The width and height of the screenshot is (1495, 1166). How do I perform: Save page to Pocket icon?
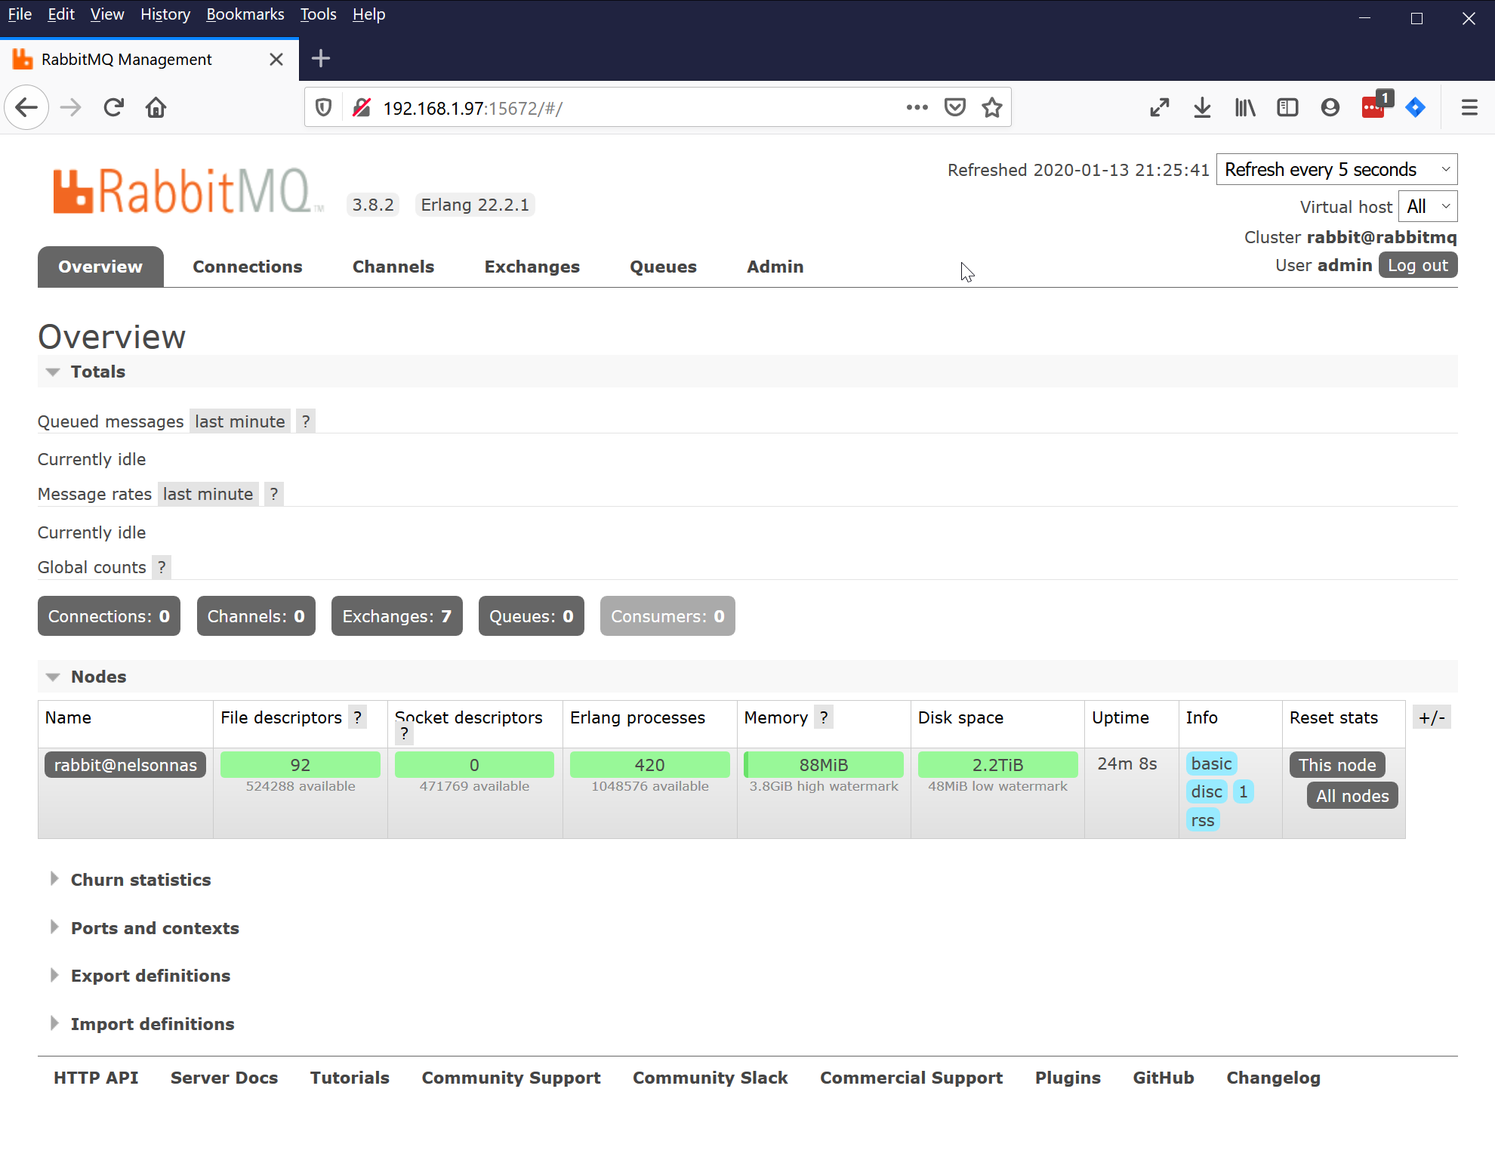tap(954, 108)
